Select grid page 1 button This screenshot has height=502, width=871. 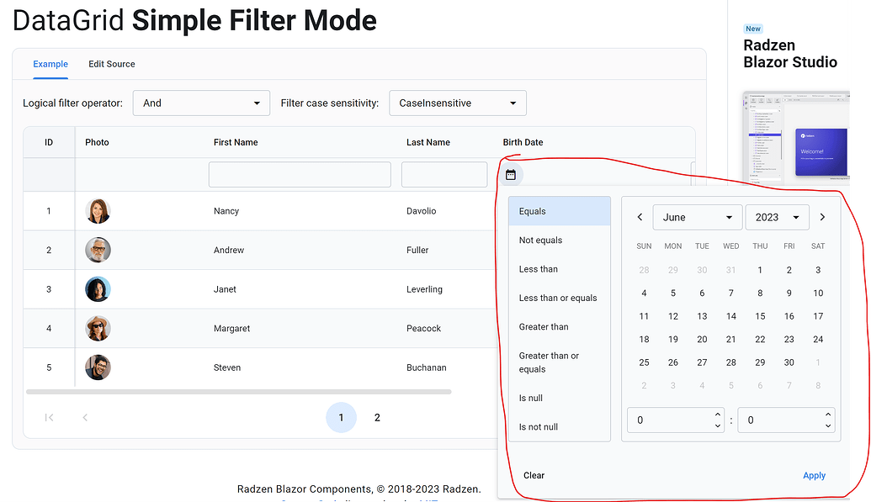coord(341,418)
